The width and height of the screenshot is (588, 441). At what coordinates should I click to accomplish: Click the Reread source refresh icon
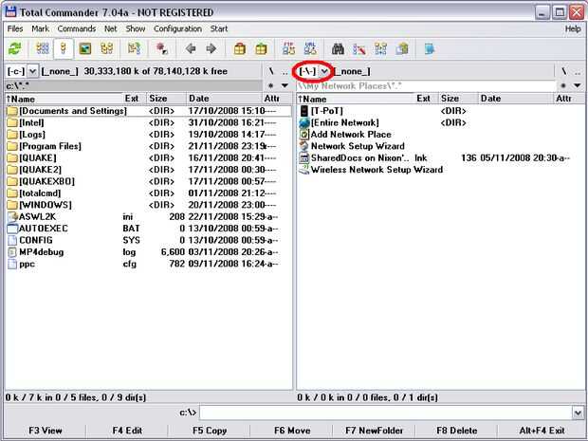(x=15, y=48)
